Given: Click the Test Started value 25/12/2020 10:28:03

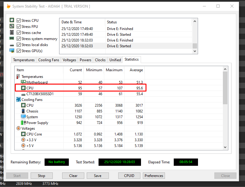Looking at the screenshot, I should (x=119, y=162).
